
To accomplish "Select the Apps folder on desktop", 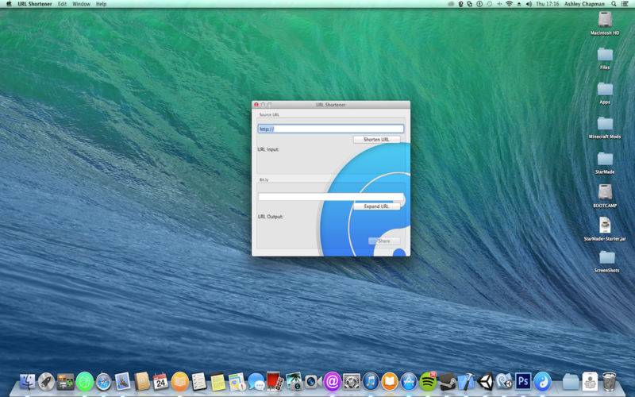I will 605,93.
